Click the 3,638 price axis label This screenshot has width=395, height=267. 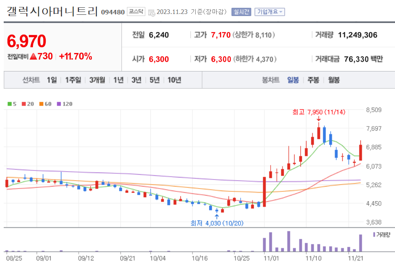[x=374, y=222]
